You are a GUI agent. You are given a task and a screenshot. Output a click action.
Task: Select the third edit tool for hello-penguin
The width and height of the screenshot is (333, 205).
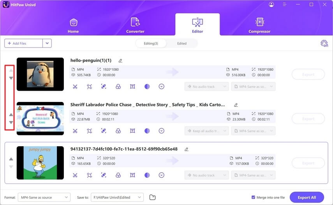(x=104, y=87)
